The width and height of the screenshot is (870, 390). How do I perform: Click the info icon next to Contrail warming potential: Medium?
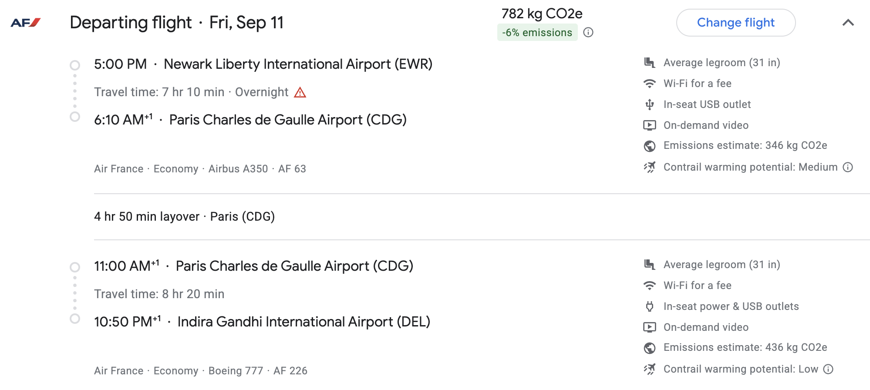(x=848, y=167)
